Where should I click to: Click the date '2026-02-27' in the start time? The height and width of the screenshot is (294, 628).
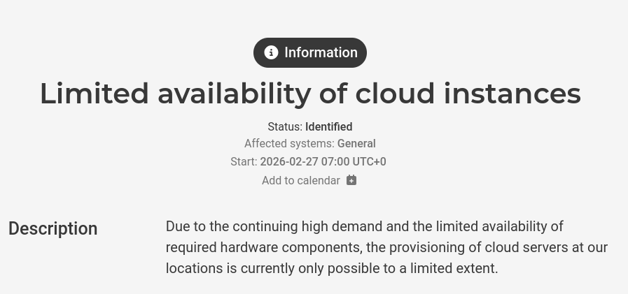tap(289, 162)
